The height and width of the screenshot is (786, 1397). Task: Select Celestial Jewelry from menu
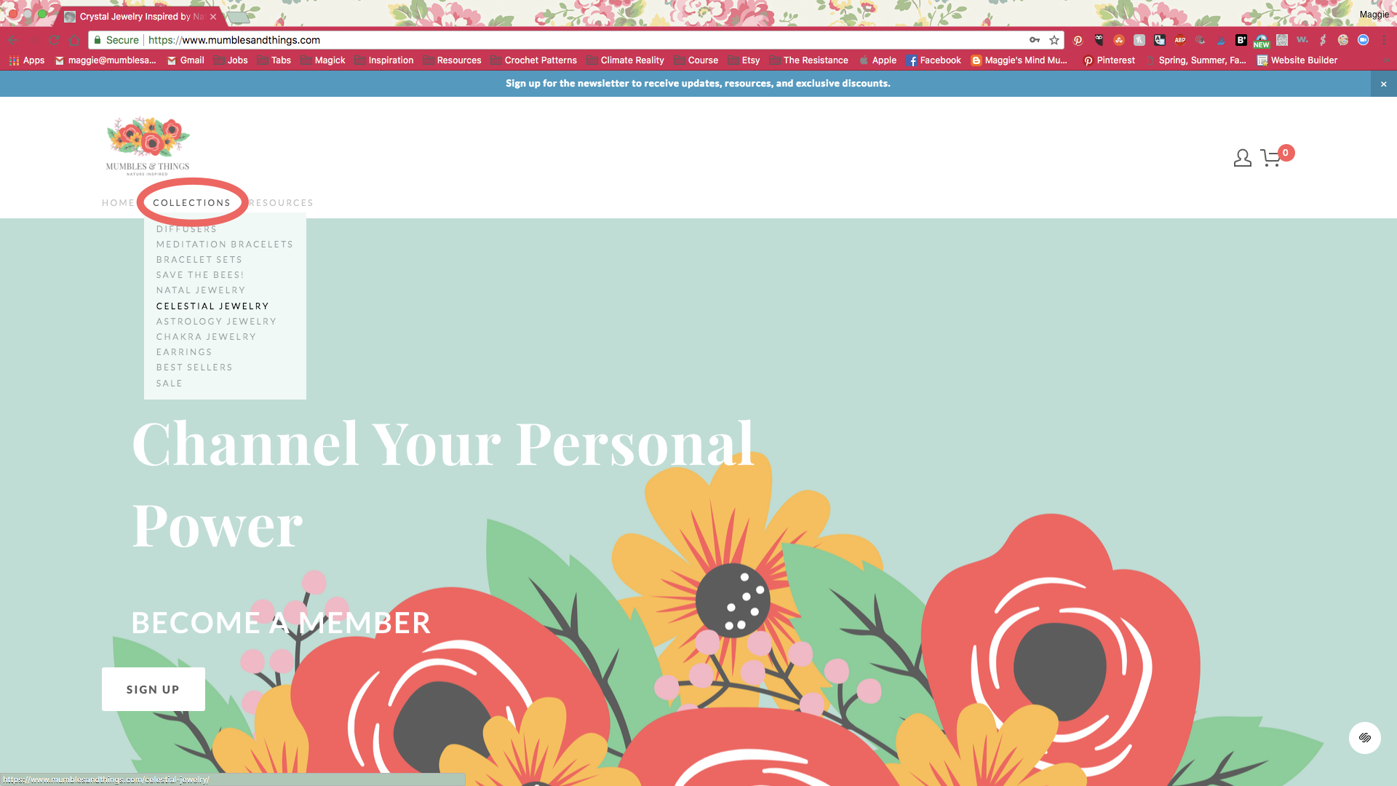click(x=212, y=306)
